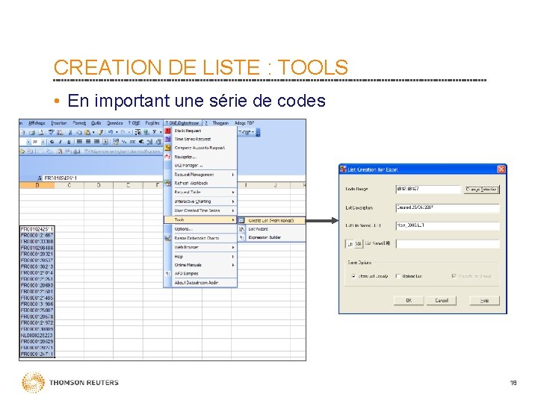The width and height of the screenshot is (538, 403).
Task: Open the Outils menu
Action: [x=96, y=123]
